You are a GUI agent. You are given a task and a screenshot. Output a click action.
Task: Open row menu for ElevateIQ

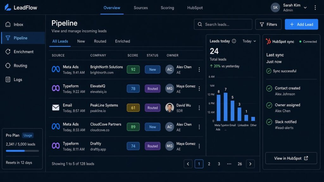199,88
